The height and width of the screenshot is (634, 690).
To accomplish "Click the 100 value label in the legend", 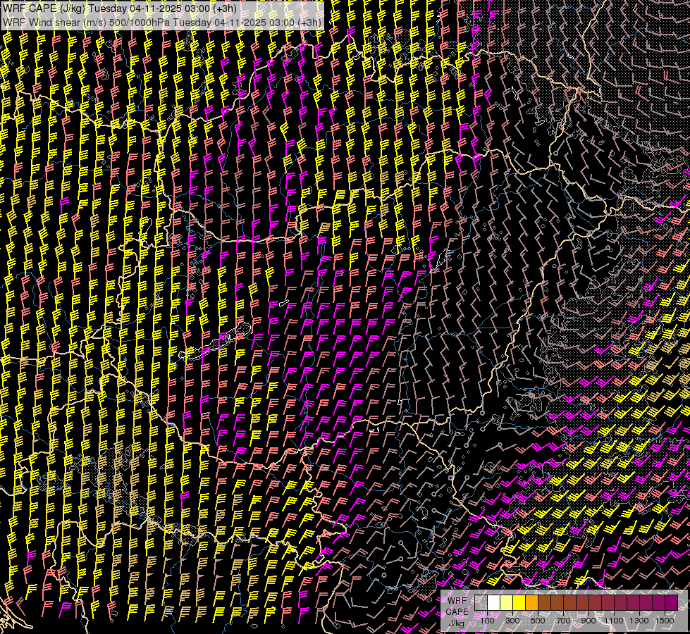I will (x=487, y=621).
